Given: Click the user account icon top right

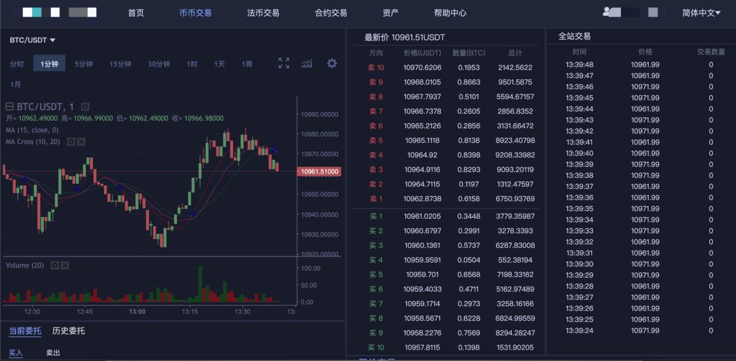Looking at the screenshot, I should 607,12.
